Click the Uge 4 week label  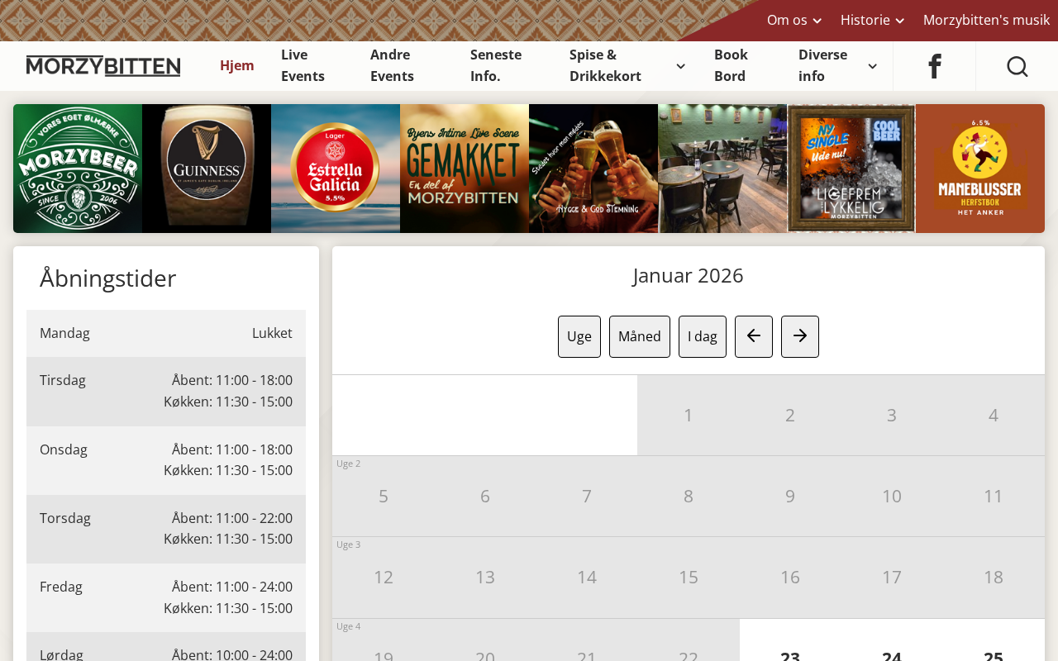(348, 626)
